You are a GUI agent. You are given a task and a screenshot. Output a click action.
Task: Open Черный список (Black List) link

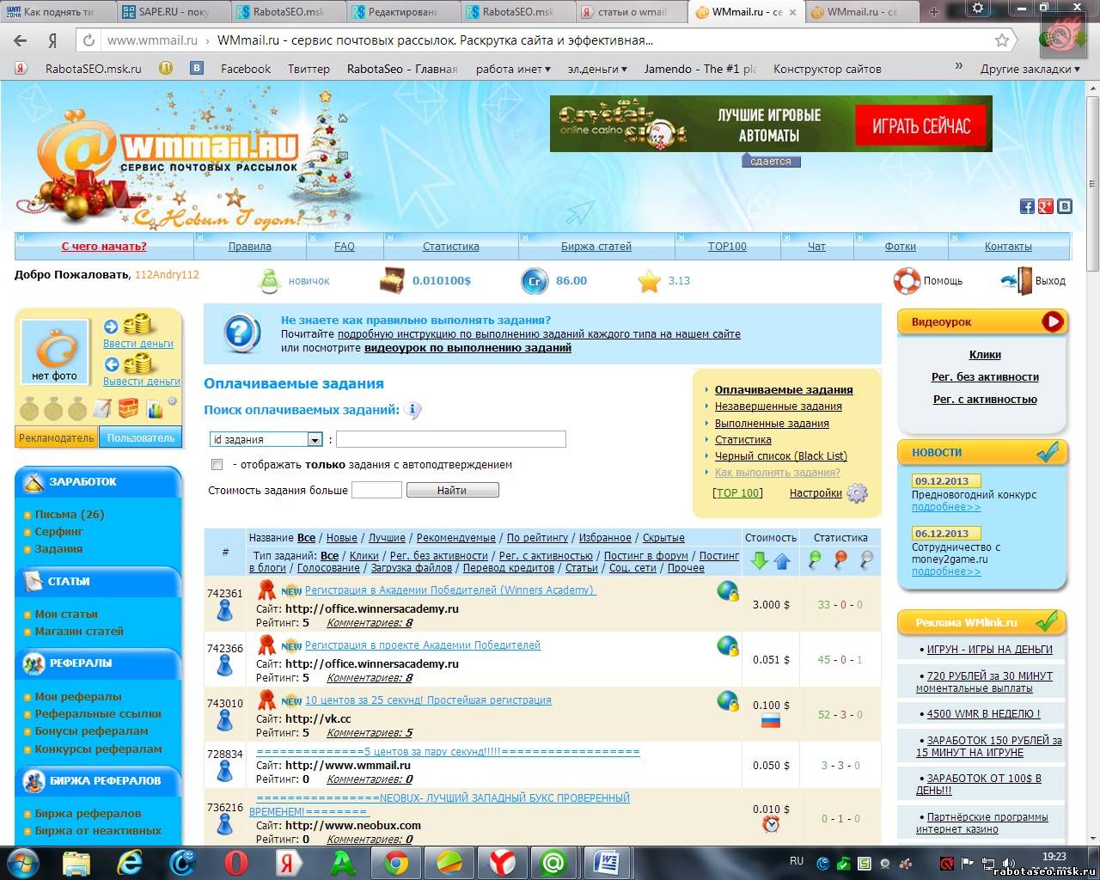[781, 456]
